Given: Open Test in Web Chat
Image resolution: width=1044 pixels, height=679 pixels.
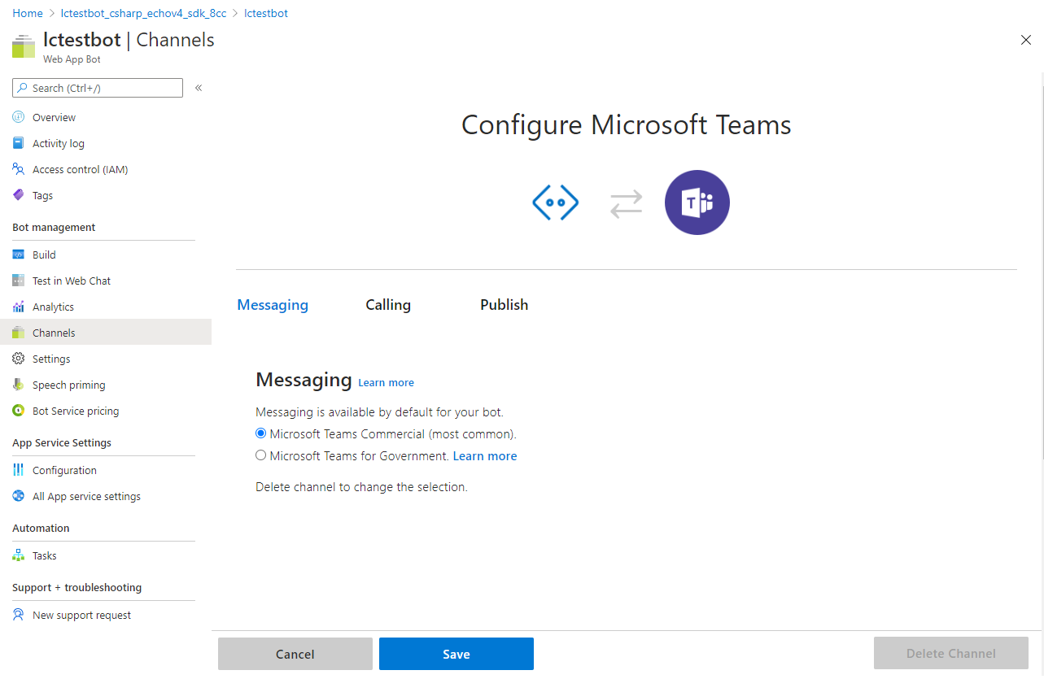Looking at the screenshot, I should pos(72,281).
